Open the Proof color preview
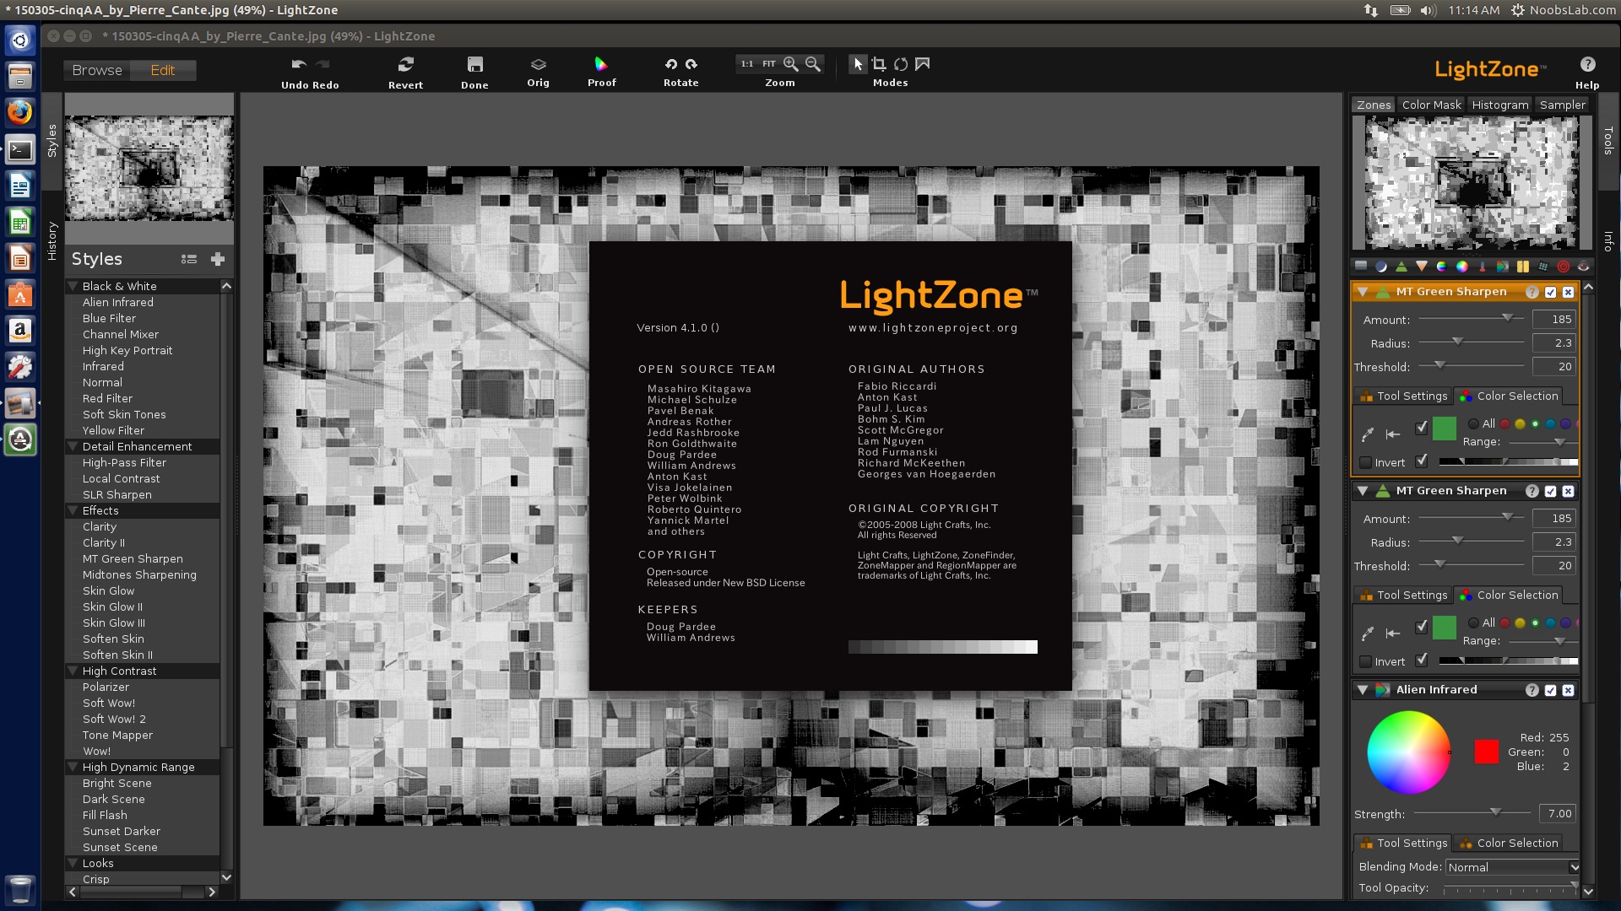Screen dimensions: 1621x911 click(601, 64)
